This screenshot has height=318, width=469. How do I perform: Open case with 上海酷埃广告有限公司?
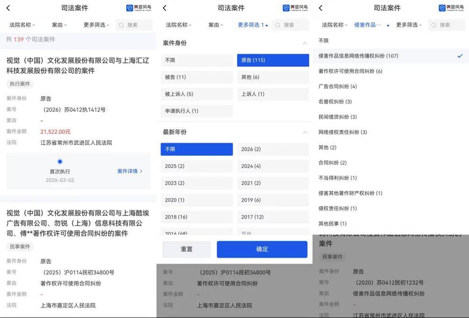pos(78,223)
